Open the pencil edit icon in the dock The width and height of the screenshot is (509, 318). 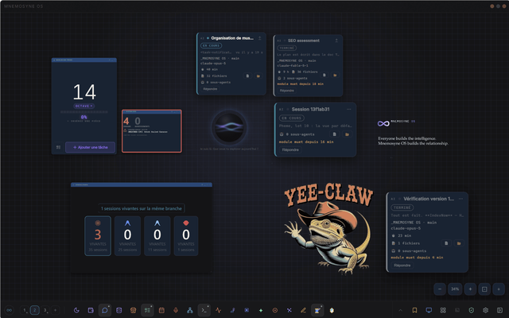(x=303, y=310)
